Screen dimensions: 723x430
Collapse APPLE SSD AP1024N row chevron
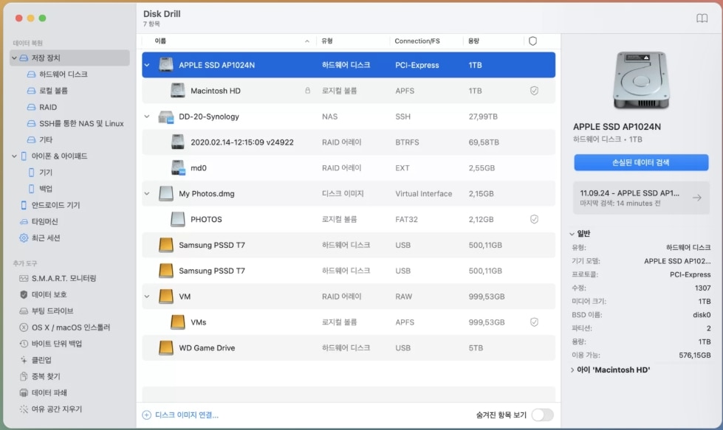click(147, 65)
